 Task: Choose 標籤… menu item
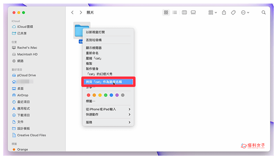(x=108, y=101)
